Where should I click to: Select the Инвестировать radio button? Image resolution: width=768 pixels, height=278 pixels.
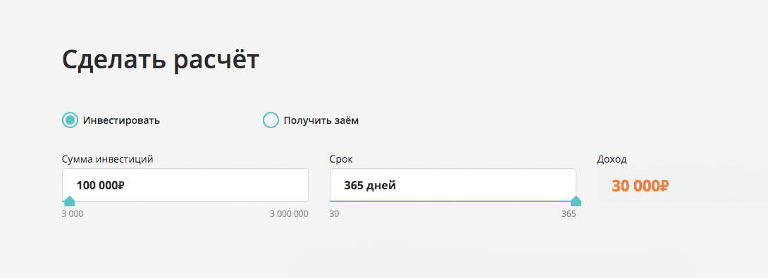(x=70, y=120)
